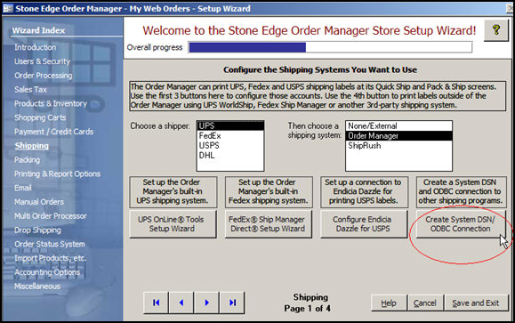Jump to last page arrow
Image resolution: width=515 pixels, height=323 pixels.
(232, 303)
